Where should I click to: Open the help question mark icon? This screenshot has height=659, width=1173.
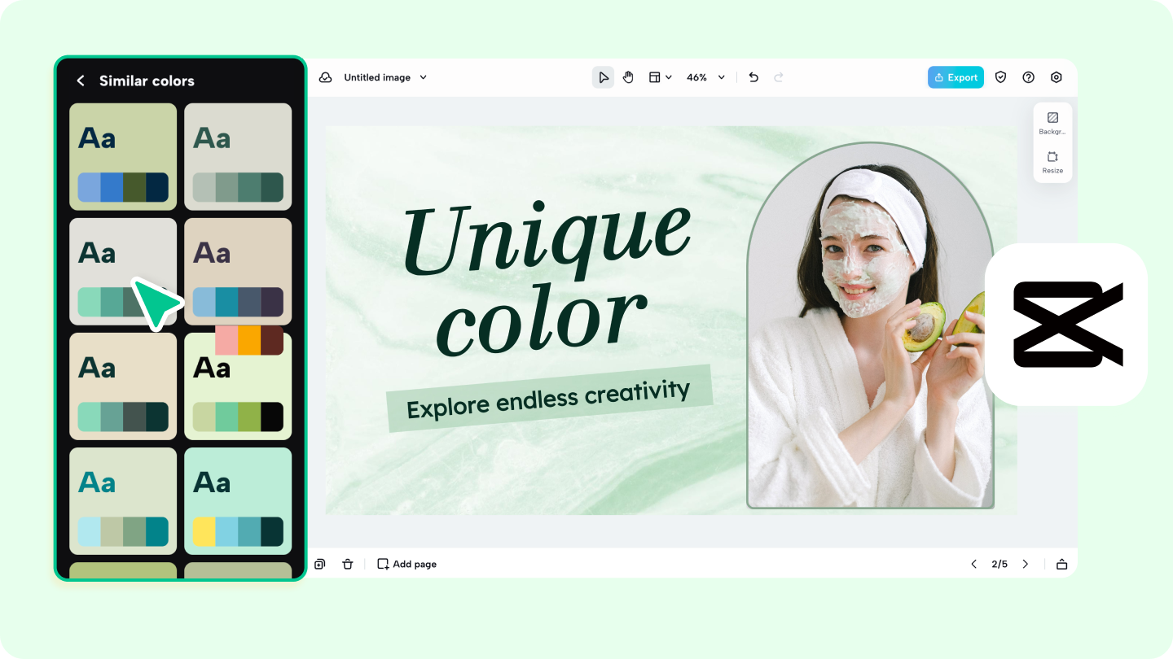tap(1028, 76)
